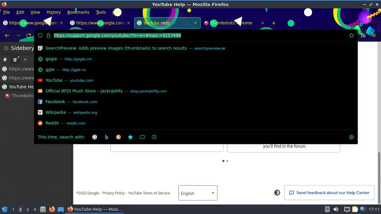Go to the YouTube suggestion
The image size is (381, 214).
point(196,80)
